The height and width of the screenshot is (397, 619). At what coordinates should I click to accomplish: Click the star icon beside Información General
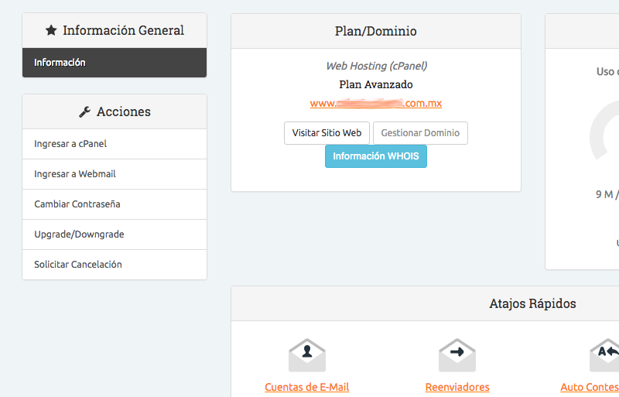click(x=51, y=31)
